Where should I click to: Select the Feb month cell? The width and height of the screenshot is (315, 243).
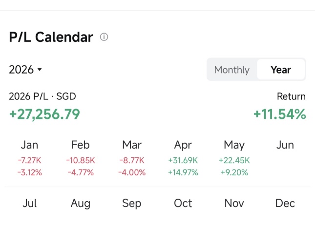point(81,158)
